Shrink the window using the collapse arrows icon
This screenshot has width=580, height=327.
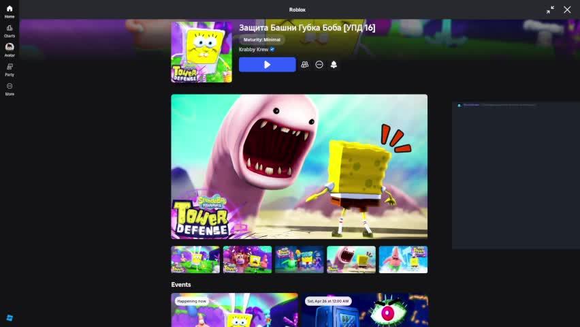(551, 10)
